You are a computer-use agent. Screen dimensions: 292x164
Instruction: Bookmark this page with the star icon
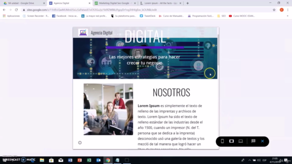274,10
